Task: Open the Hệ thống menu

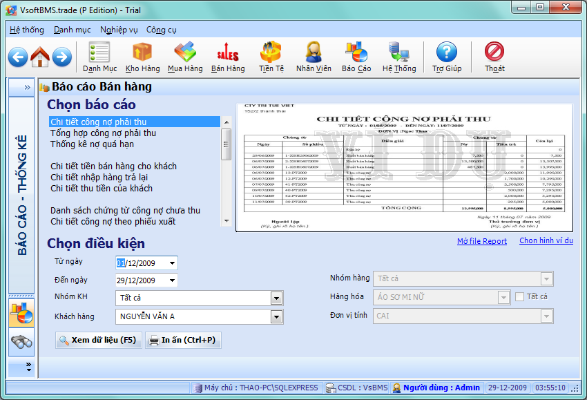Action: point(26,30)
